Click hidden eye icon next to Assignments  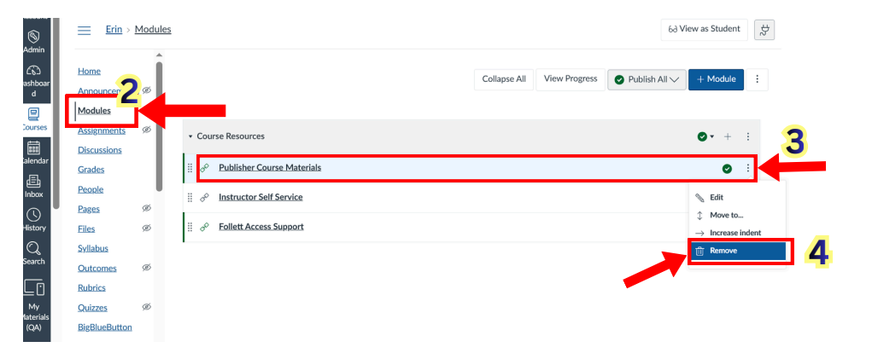146,130
